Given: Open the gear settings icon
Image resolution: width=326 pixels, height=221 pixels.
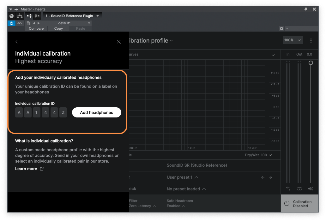Looking at the screenshot, I should [x=281, y=28].
